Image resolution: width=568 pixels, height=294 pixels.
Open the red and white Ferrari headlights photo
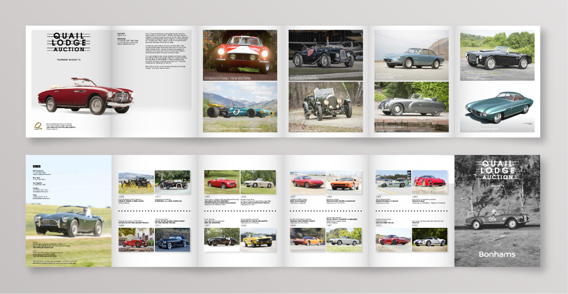click(x=240, y=55)
